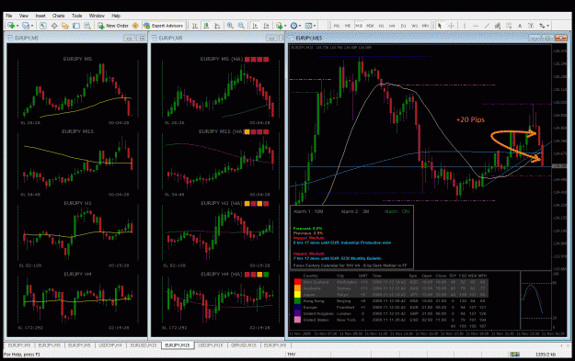This screenshot has height=361, width=575.
Task: Click the New Order button
Action: tap(113, 26)
